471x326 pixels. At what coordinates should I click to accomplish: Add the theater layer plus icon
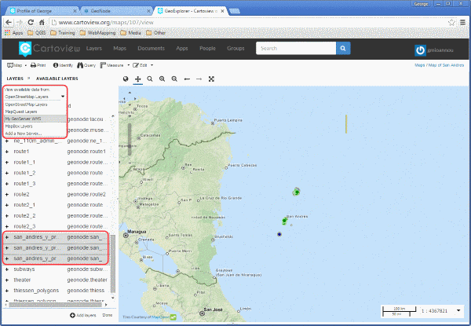click(x=7, y=280)
